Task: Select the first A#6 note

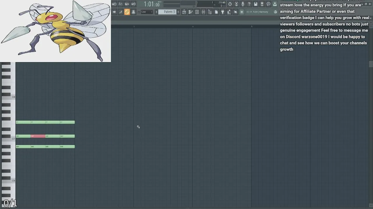Action: (x=23, y=147)
